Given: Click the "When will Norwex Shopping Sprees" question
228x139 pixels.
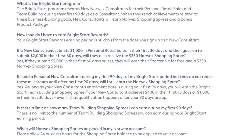Looking at the screenshot, I should click(81, 129).
